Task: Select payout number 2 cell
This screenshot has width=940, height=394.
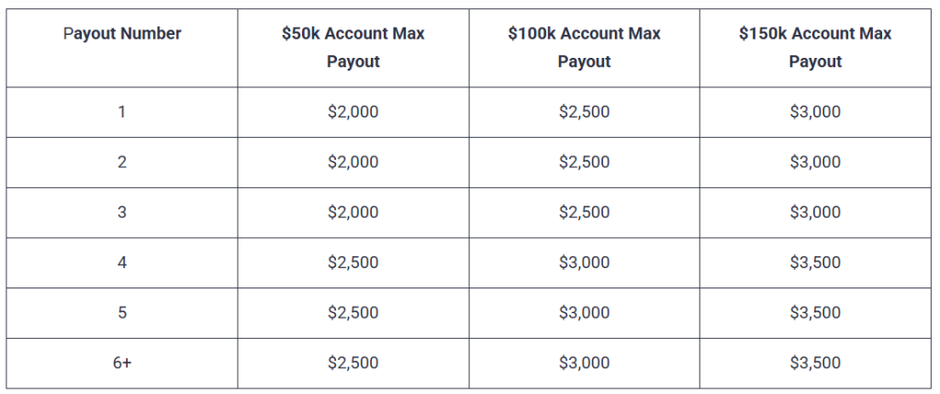Action: [122, 163]
